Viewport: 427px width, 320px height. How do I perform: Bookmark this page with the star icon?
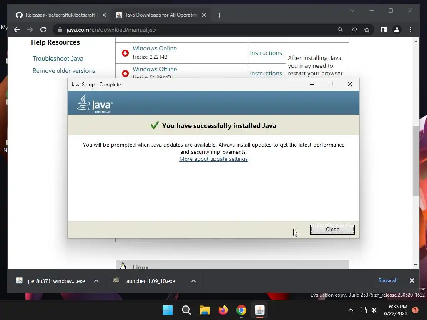[x=367, y=30]
